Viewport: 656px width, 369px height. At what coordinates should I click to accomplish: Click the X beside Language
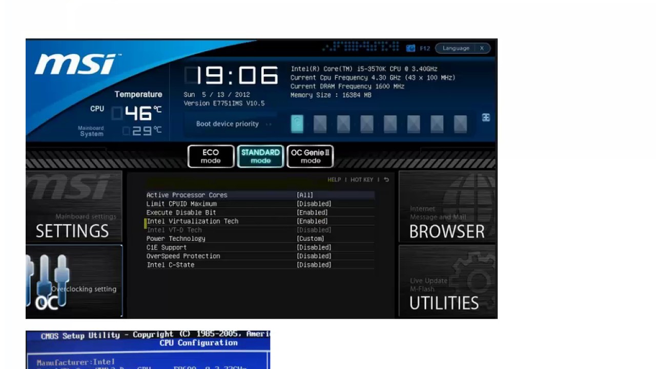(x=482, y=48)
